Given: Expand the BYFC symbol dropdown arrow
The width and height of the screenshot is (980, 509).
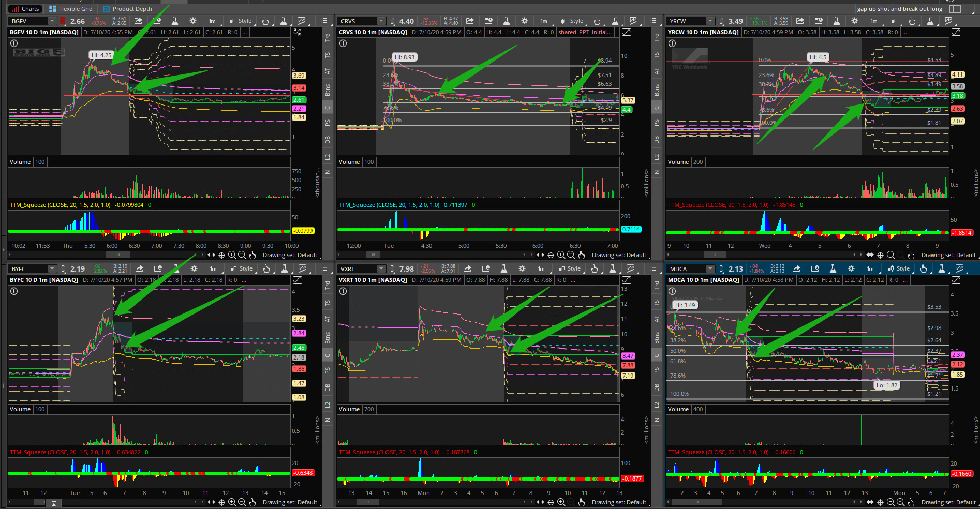Looking at the screenshot, I should [x=52, y=268].
